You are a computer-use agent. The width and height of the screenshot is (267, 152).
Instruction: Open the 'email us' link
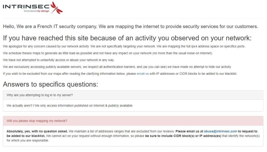point(143,74)
